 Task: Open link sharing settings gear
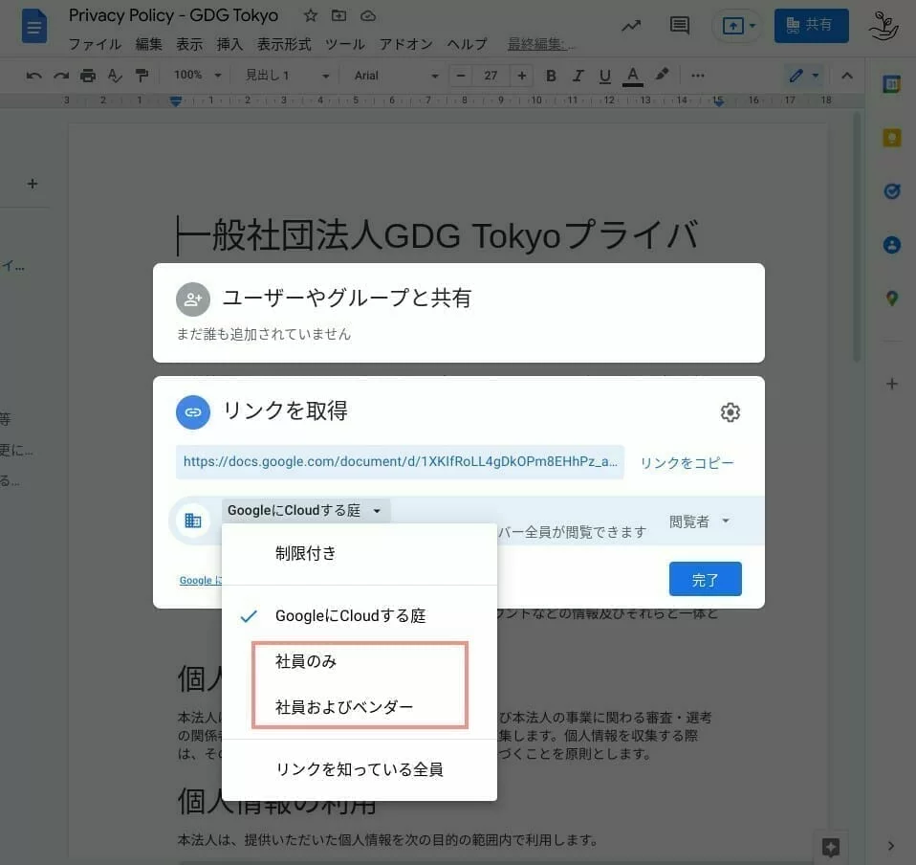(730, 412)
